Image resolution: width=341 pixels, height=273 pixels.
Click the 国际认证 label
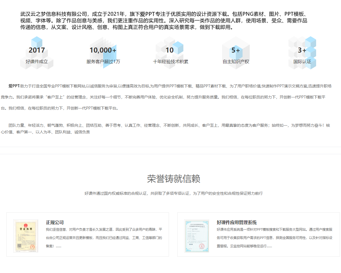[x=302, y=61]
